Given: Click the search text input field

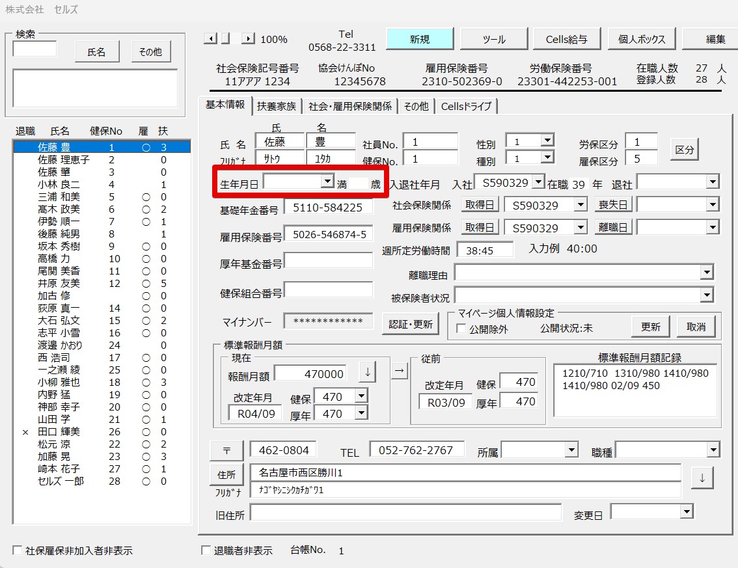Looking at the screenshot, I should pos(35,48).
